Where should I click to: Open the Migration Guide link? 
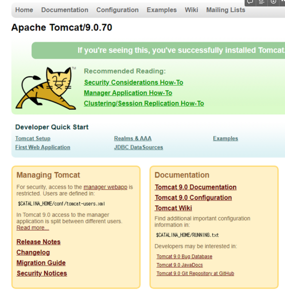[41, 263]
